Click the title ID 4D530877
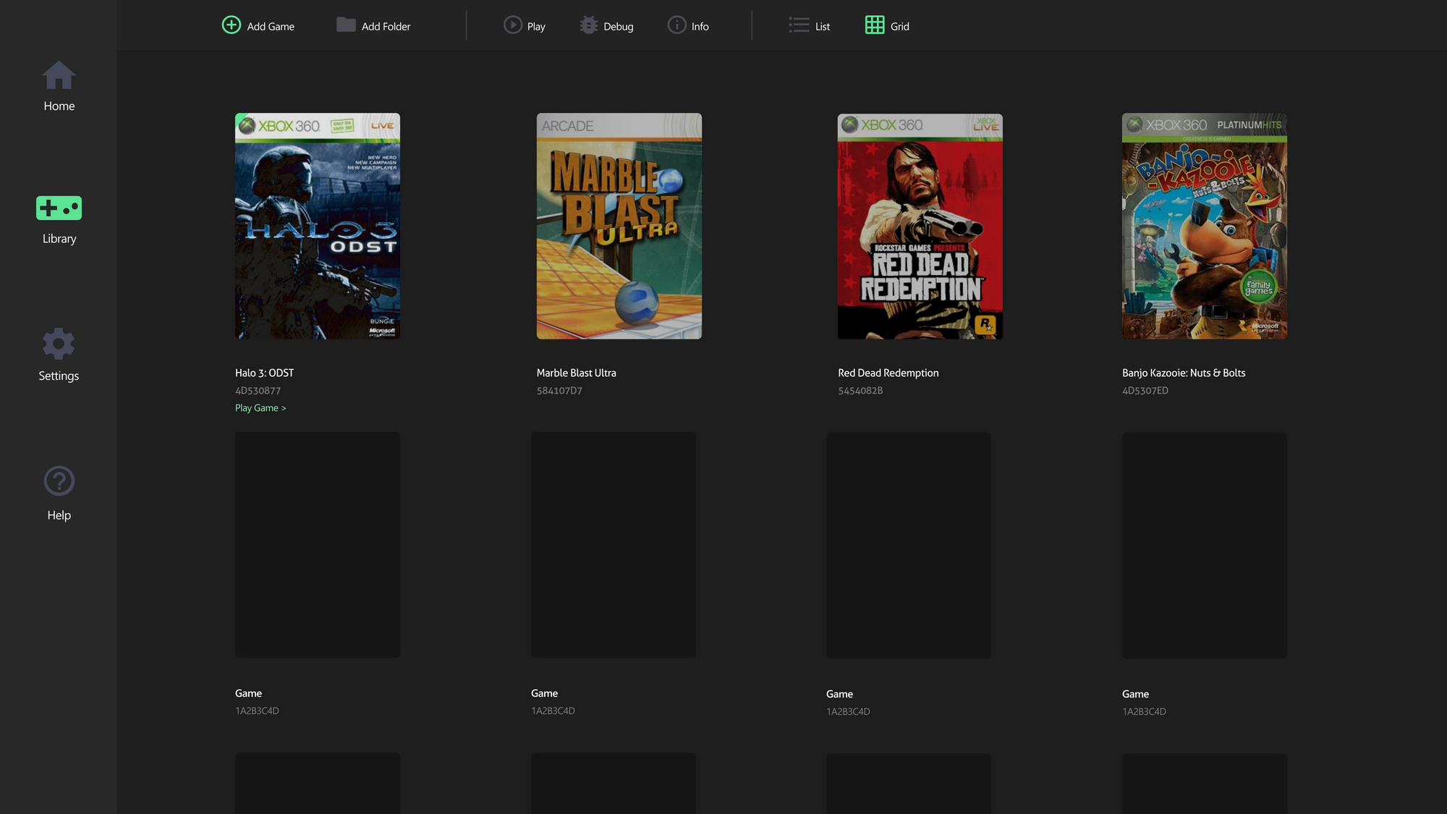 [x=258, y=391]
